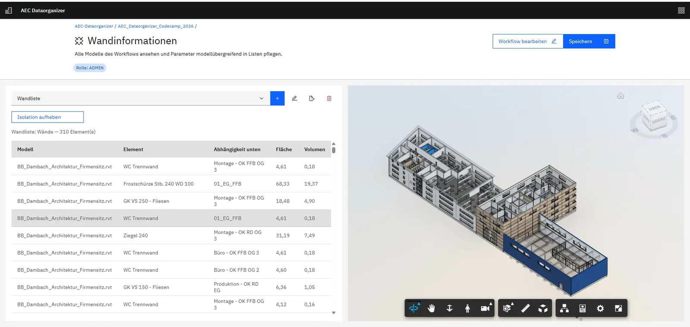This screenshot has width=690, height=327.
Task: Sort by Modell column header
Action: (x=25, y=149)
